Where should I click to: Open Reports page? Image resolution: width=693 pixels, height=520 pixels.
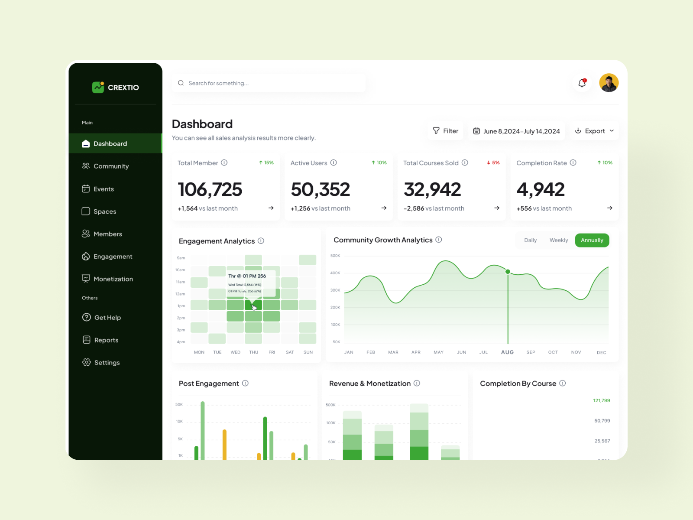[106, 340]
